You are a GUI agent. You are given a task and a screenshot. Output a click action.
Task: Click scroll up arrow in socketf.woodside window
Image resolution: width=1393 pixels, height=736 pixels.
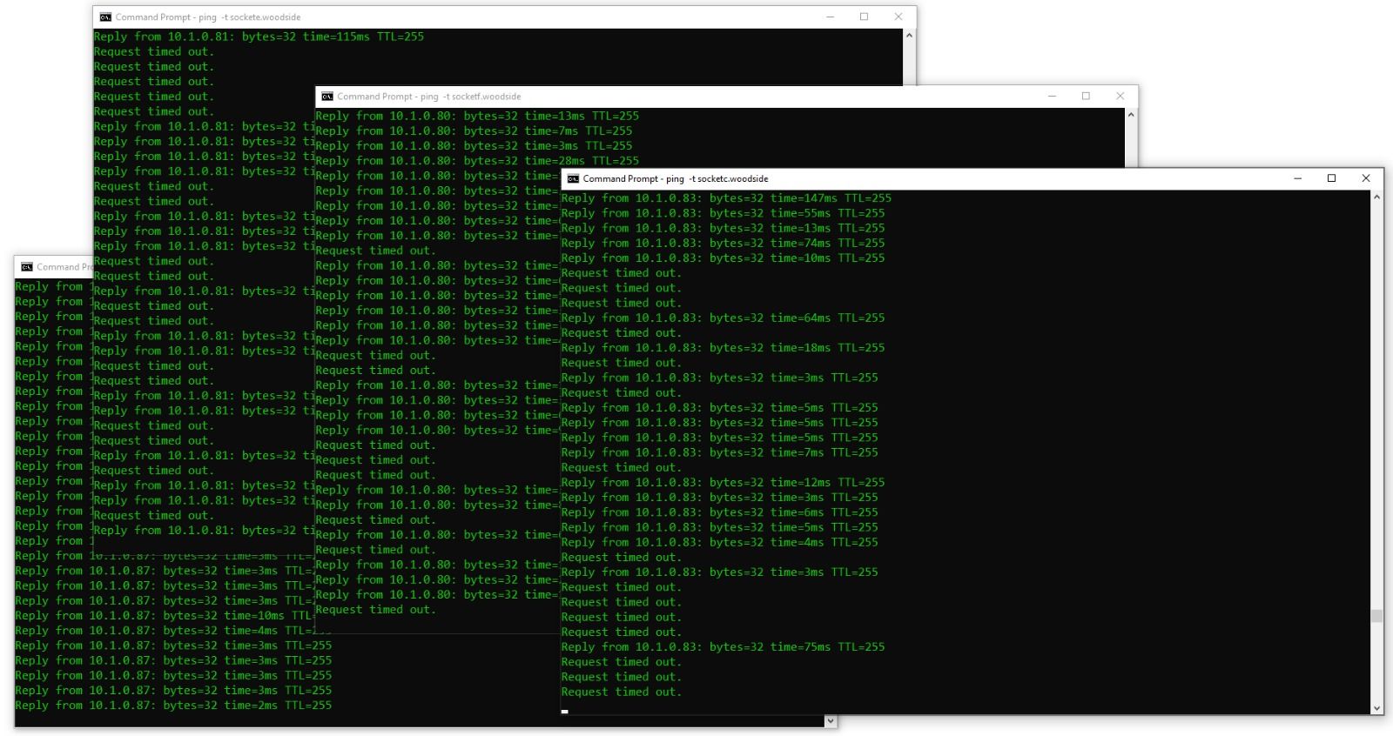pyautogui.click(x=1131, y=115)
